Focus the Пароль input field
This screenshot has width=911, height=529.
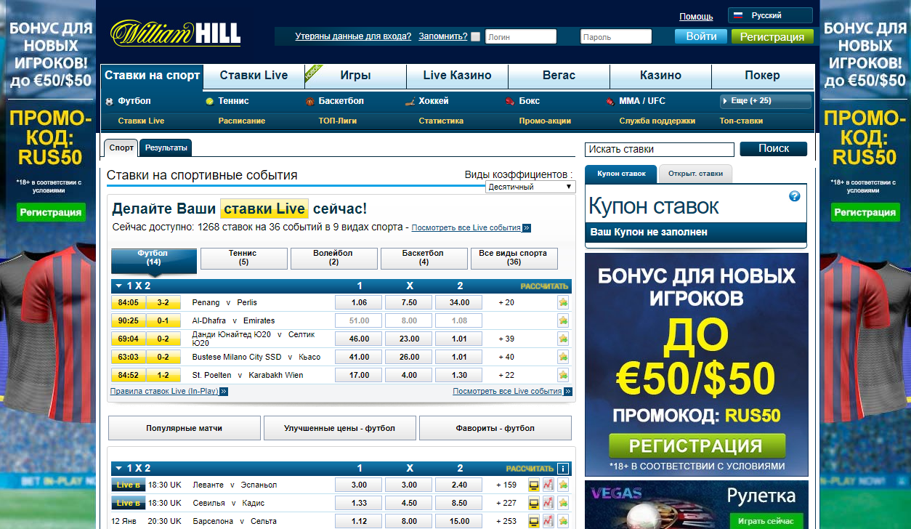pyautogui.click(x=616, y=36)
